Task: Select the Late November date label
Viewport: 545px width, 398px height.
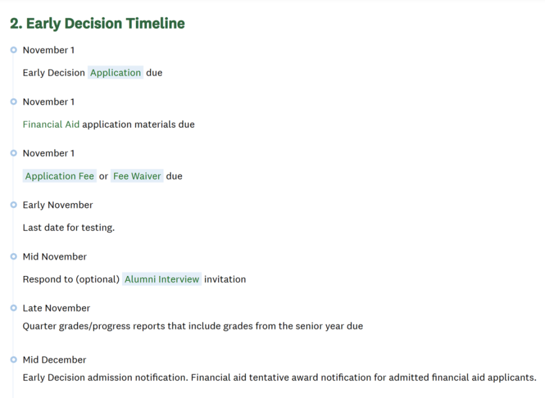Action: [56, 308]
